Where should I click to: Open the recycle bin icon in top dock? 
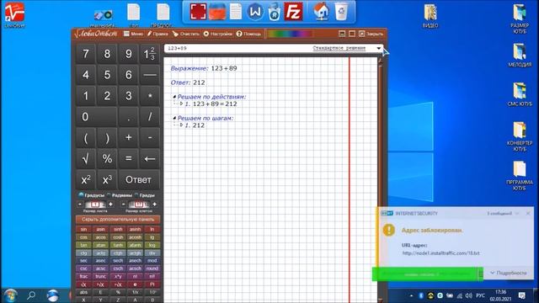[x=341, y=11]
